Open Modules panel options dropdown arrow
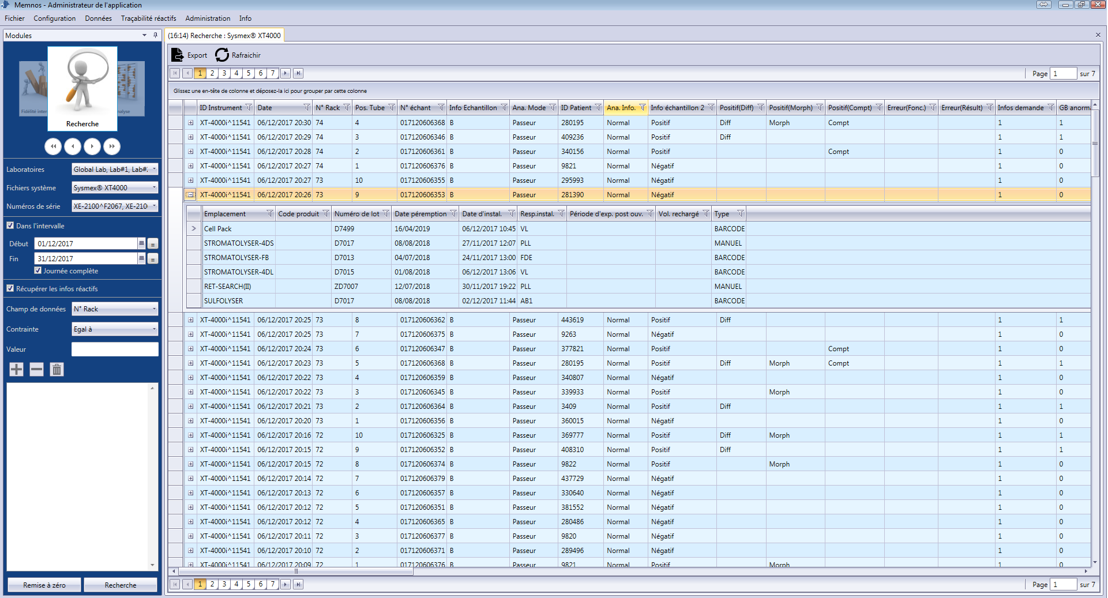Image resolution: width=1108 pixels, height=598 pixels. [x=144, y=35]
